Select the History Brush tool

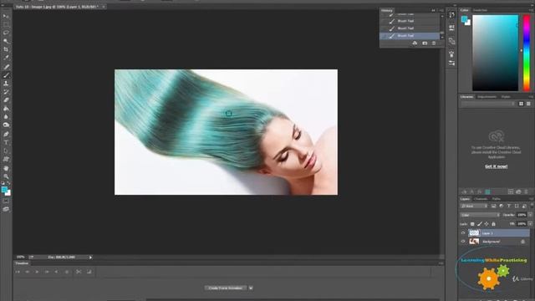(6, 92)
